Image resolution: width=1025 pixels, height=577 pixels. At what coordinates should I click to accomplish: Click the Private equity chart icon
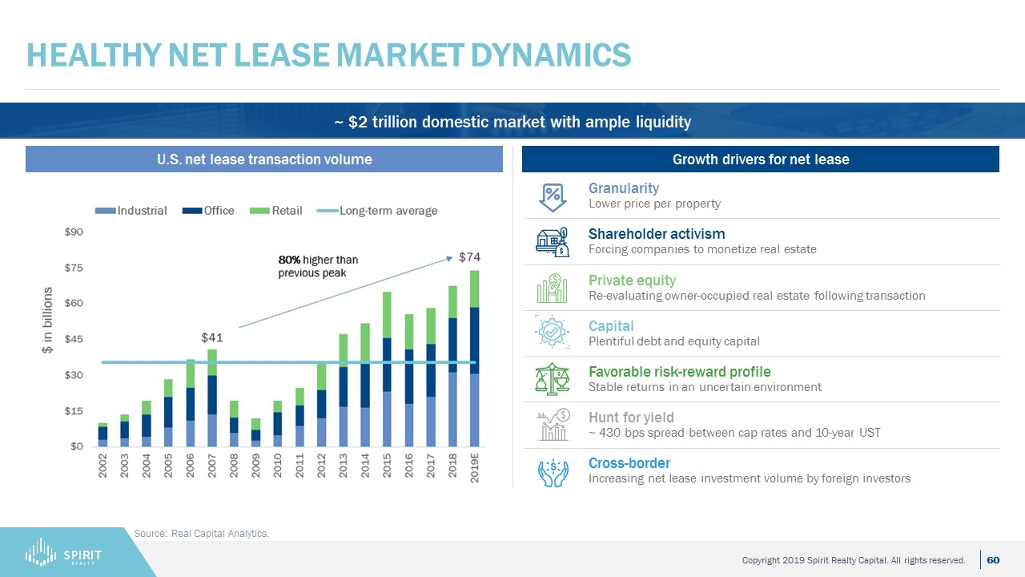[553, 288]
